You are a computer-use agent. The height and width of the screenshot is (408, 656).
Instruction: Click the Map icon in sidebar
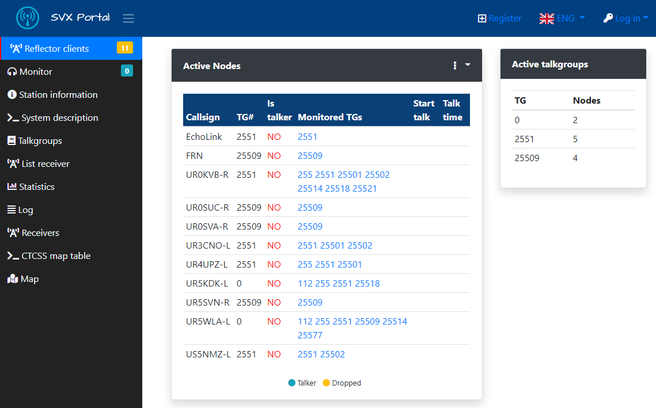point(13,279)
